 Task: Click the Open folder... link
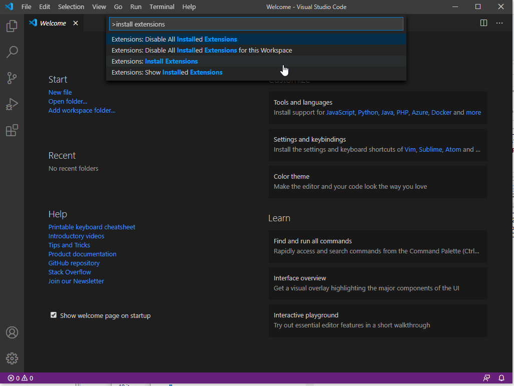click(68, 101)
